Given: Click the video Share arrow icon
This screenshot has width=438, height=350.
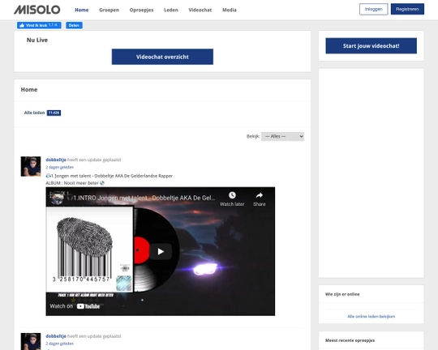Looking at the screenshot, I should tap(260, 195).
